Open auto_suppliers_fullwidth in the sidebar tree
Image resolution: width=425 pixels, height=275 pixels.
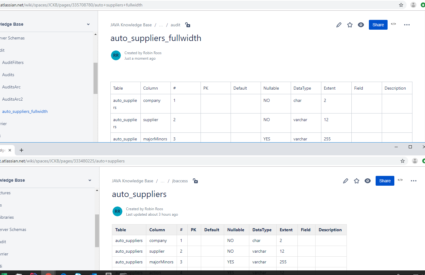[25, 111]
